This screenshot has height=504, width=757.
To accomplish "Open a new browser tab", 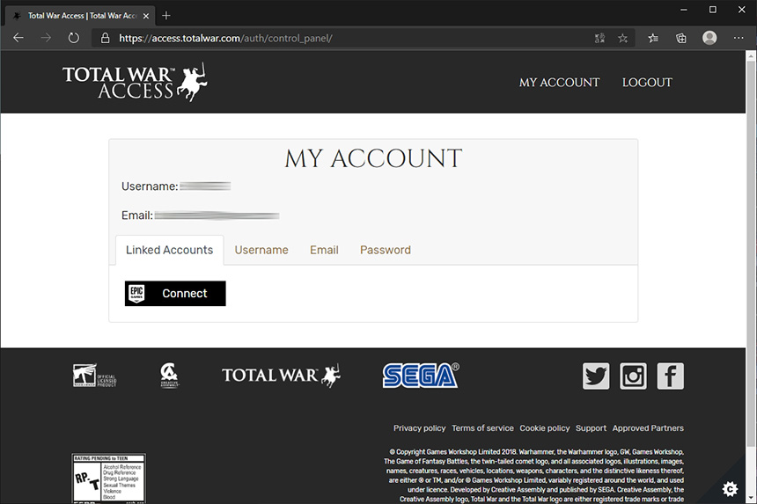I will pyautogui.click(x=166, y=16).
